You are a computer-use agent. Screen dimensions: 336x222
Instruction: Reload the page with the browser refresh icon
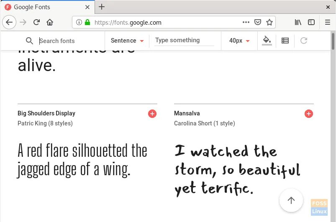point(37,22)
